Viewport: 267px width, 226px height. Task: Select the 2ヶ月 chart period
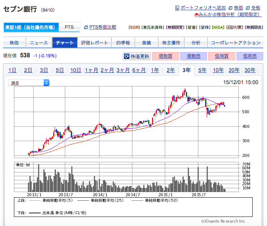tap(107, 70)
